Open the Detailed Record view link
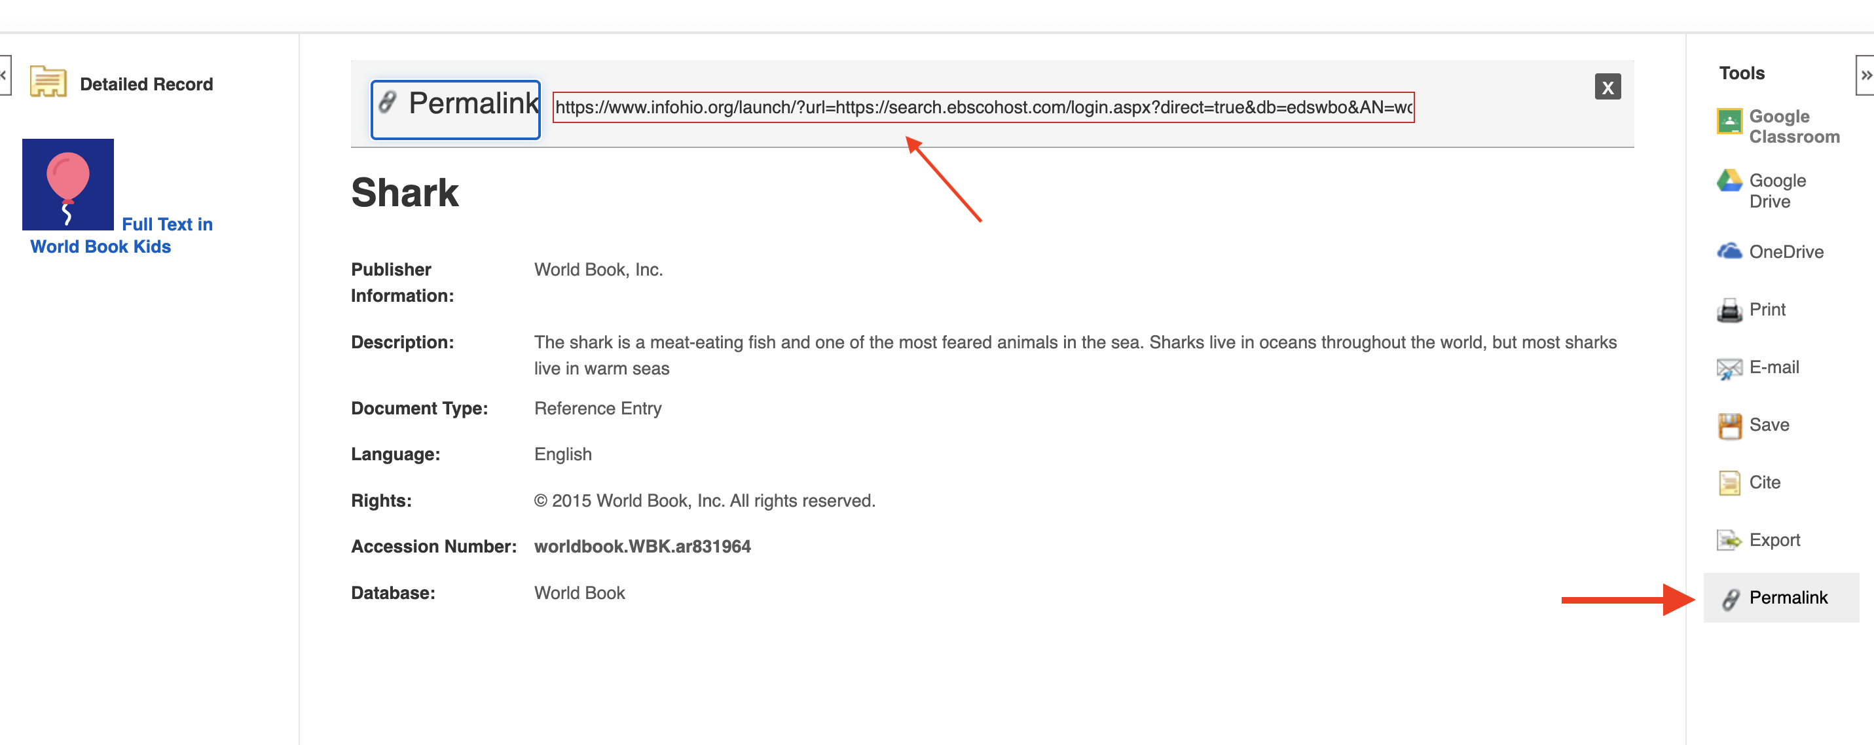 tap(146, 84)
